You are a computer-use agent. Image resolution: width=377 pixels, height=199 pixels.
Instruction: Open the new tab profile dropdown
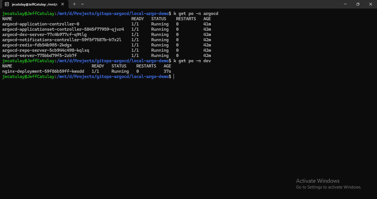83,4
